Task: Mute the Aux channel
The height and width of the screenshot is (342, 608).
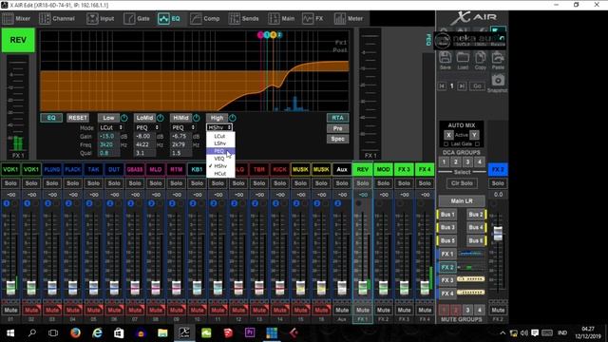Action: point(342,310)
